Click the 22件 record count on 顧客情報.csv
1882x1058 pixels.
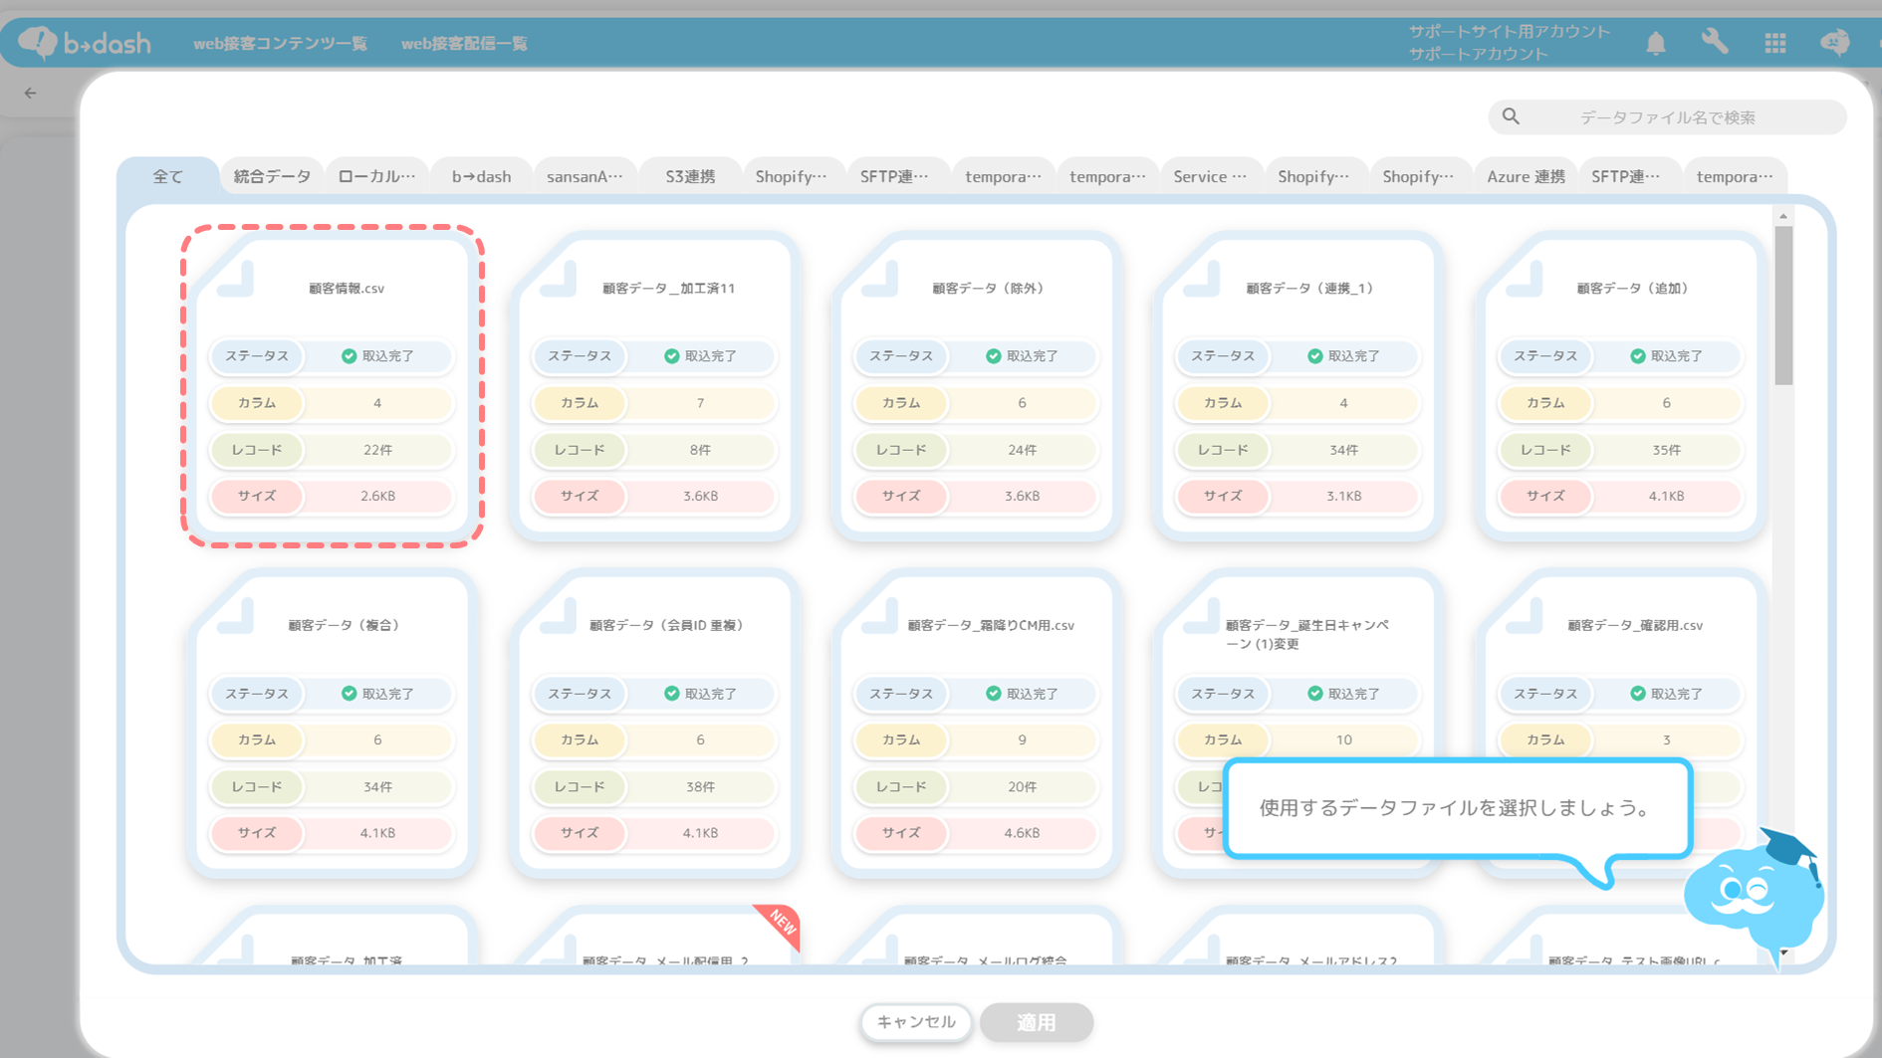tap(377, 450)
